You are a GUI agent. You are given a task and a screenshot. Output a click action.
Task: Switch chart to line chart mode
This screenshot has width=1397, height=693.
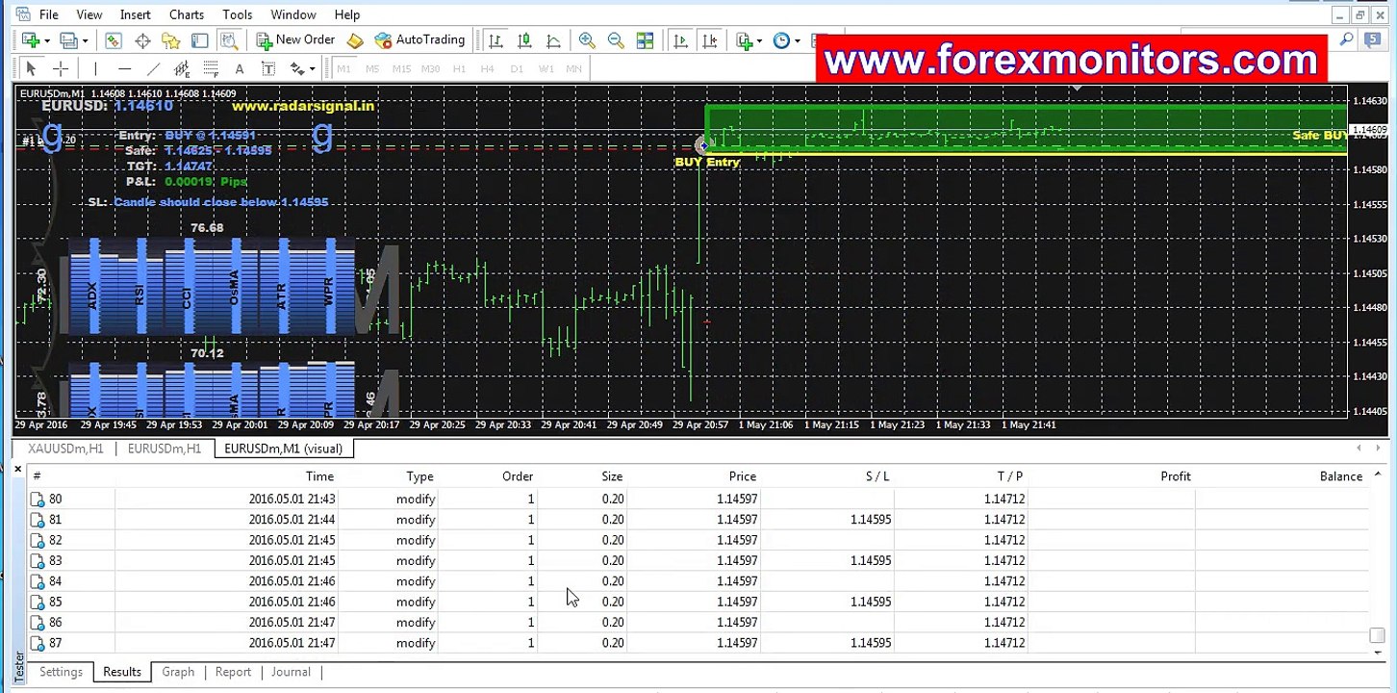(x=553, y=40)
